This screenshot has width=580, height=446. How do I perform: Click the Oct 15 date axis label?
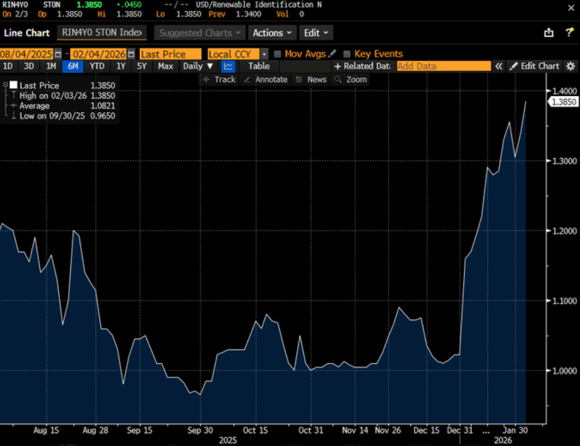click(255, 430)
